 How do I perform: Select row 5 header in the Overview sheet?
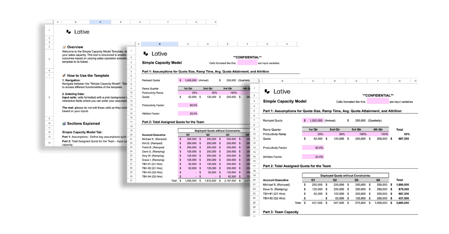(x=49, y=59)
